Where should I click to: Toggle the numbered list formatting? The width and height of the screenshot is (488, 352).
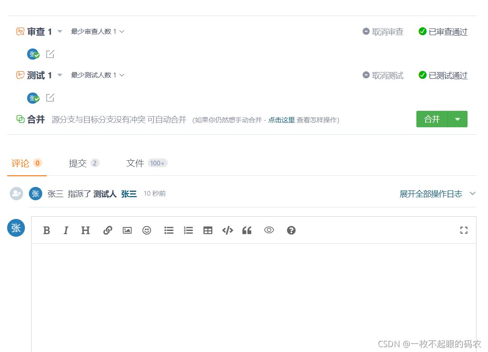click(x=188, y=230)
